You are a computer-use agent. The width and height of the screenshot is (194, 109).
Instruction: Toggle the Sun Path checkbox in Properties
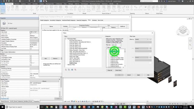pos(31,48)
